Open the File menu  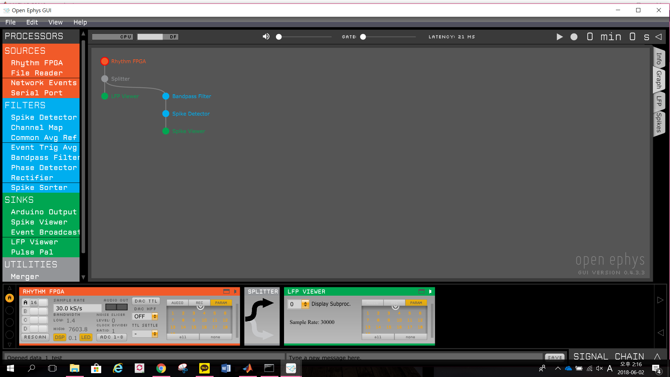click(10, 22)
